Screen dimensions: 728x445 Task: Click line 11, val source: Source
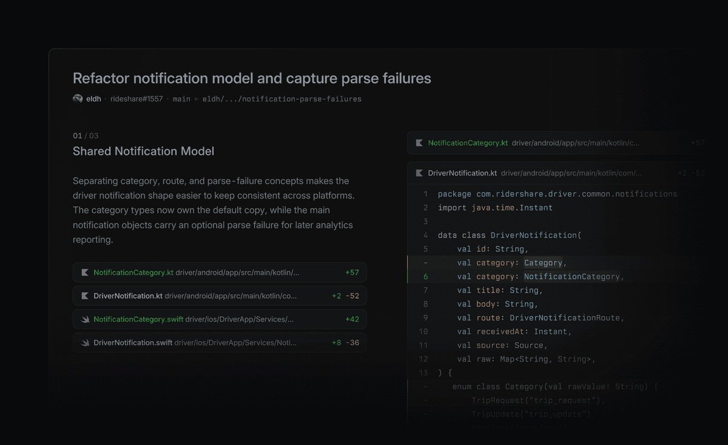pos(502,345)
